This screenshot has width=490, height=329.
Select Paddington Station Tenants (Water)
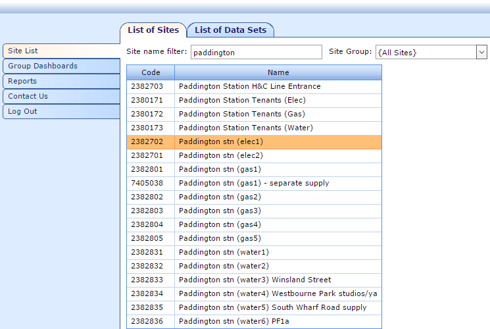coord(254,128)
